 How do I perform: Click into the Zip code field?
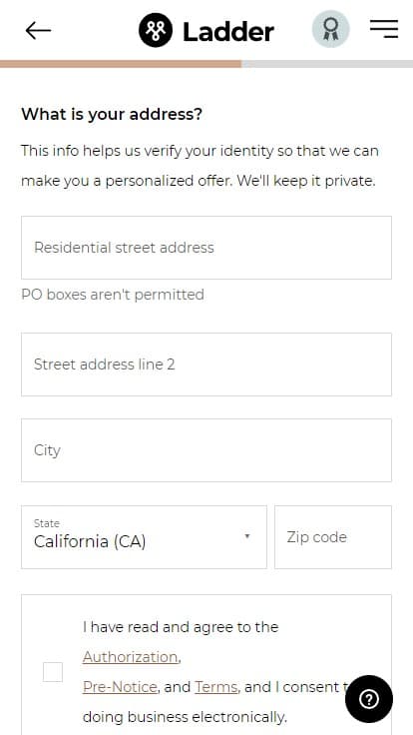pos(333,537)
